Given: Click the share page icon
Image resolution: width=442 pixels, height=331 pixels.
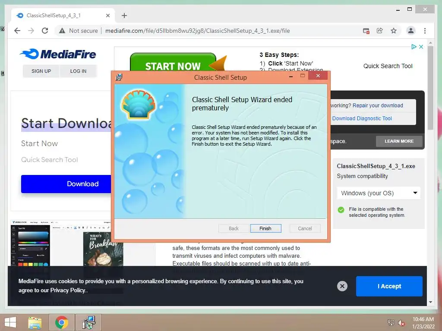Looking at the screenshot, I should [x=380, y=31].
